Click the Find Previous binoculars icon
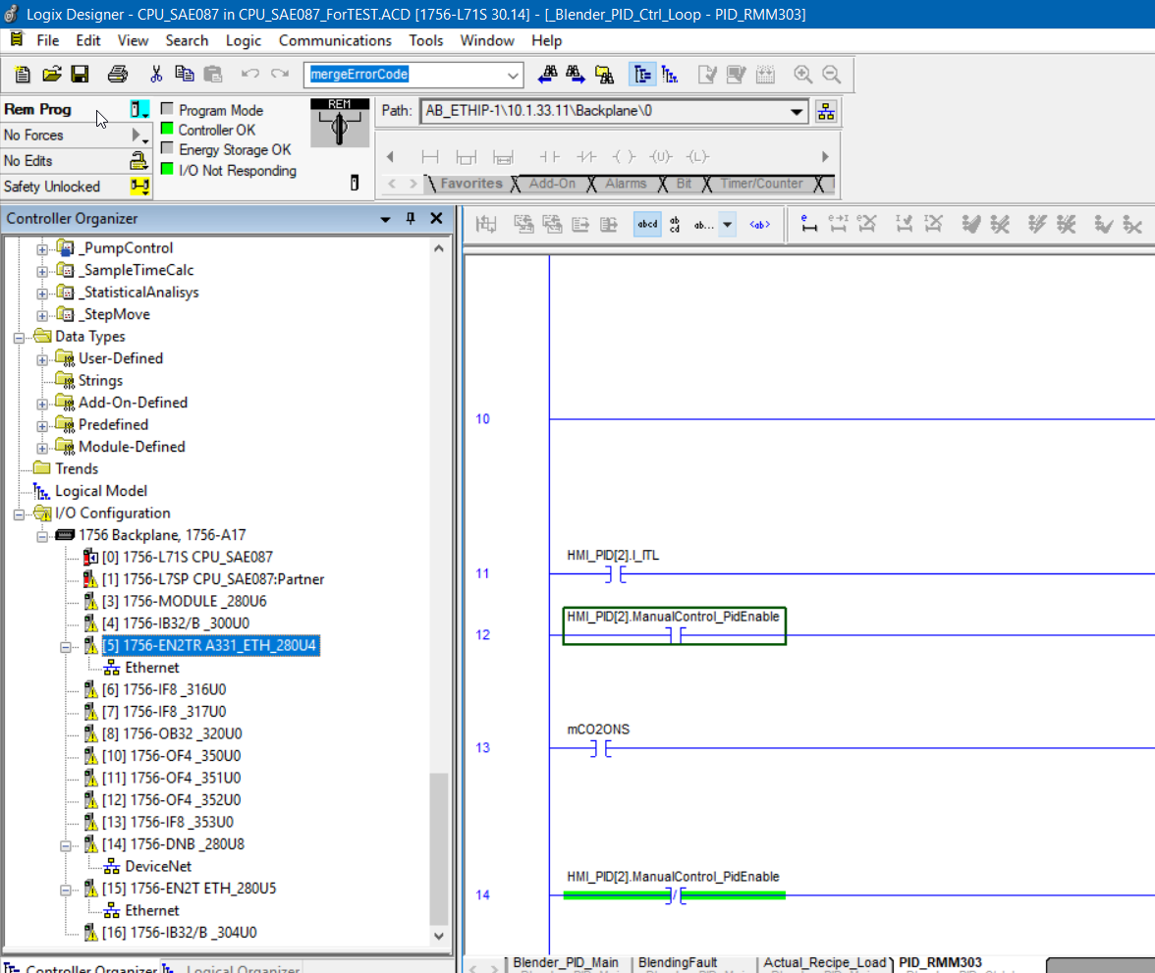 coord(547,75)
